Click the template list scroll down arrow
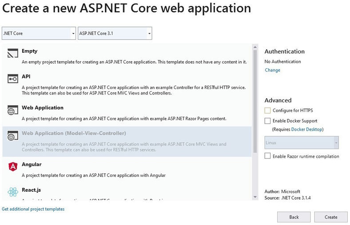The image size is (350, 225). point(255,197)
